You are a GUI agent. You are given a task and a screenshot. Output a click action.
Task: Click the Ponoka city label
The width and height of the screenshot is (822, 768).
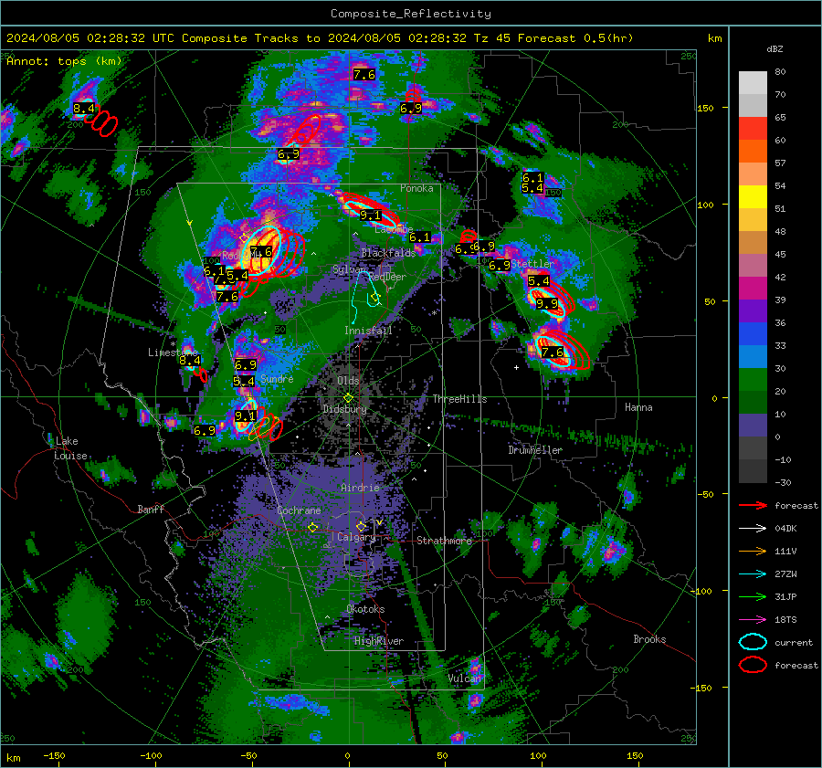[416, 189]
